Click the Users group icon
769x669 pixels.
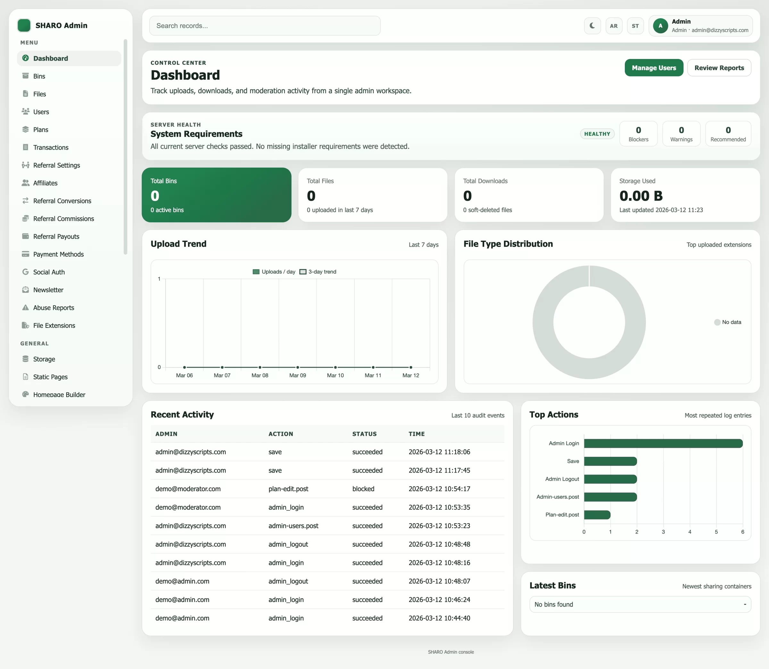click(25, 111)
